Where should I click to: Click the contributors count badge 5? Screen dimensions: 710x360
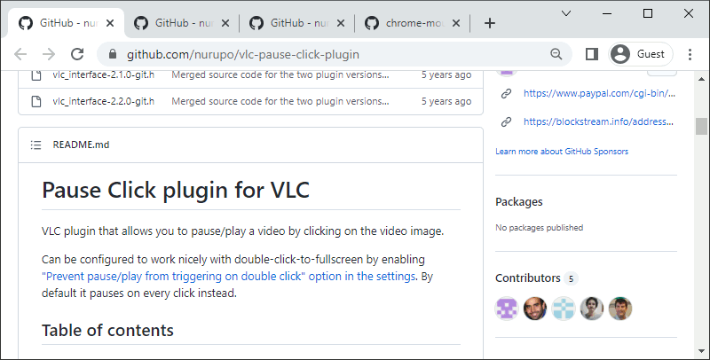[x=571, y=278]
